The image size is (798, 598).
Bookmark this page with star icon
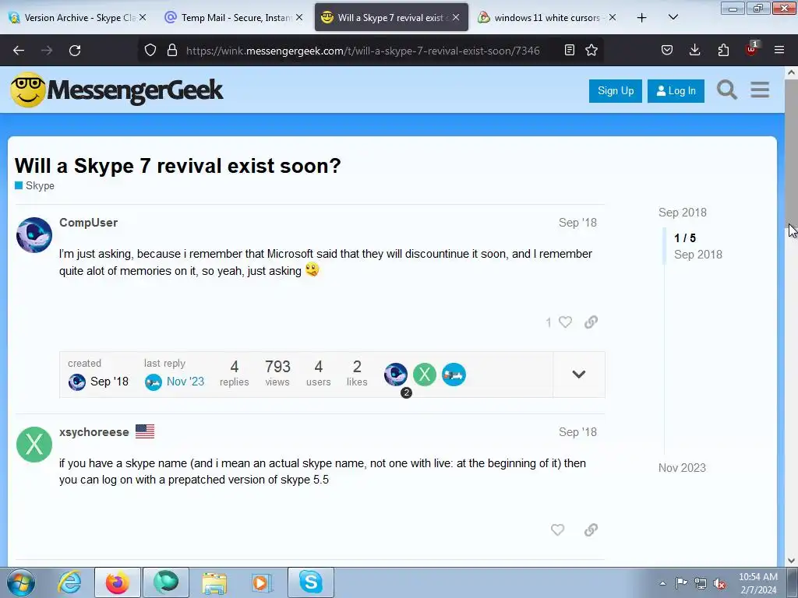tap(591, 50)
